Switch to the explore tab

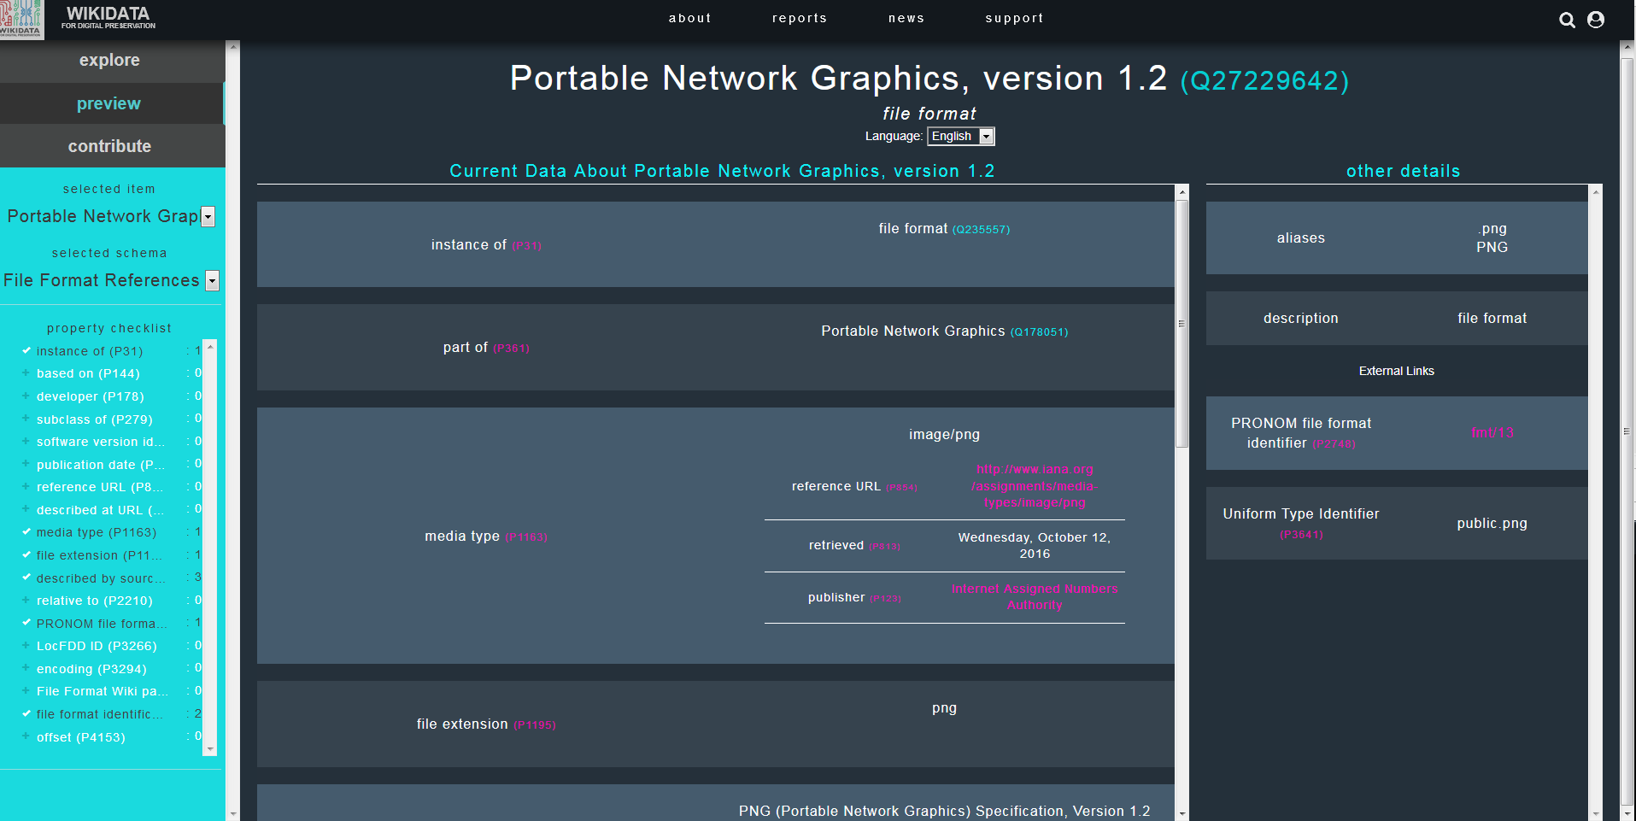point(109,61)
